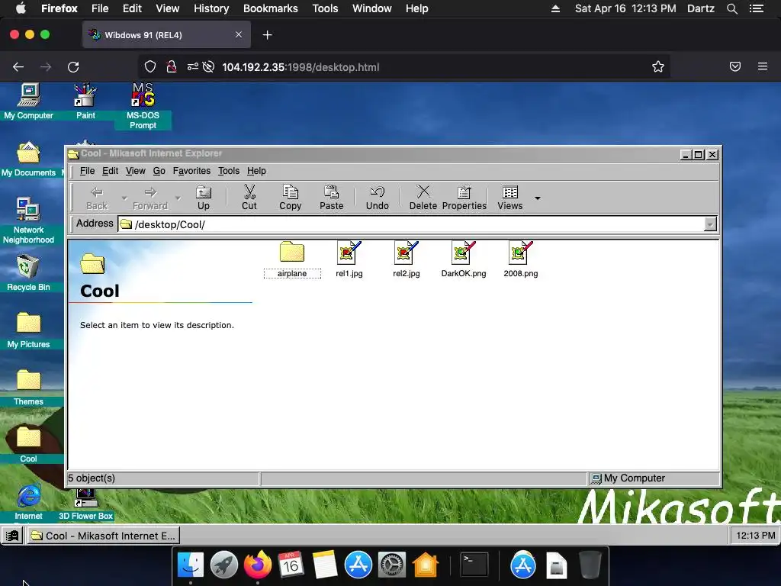Viewport: 781px width, 586px height.
Task: Open Terminal from the Dock
Action: (474, 565)
